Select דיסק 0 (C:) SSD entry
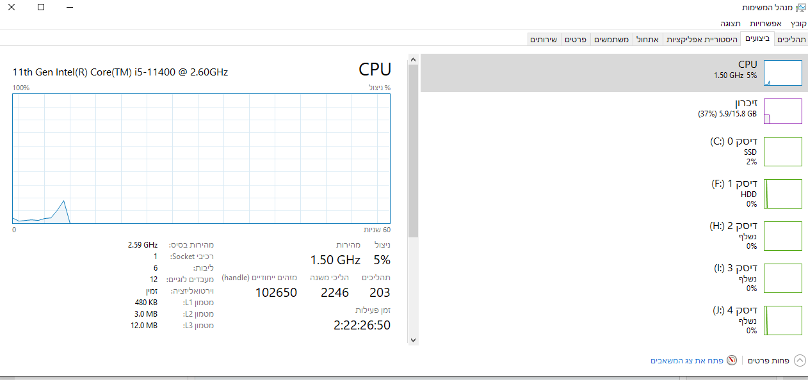The width and height of the screenshot is (808, 380). click(615, 152)
